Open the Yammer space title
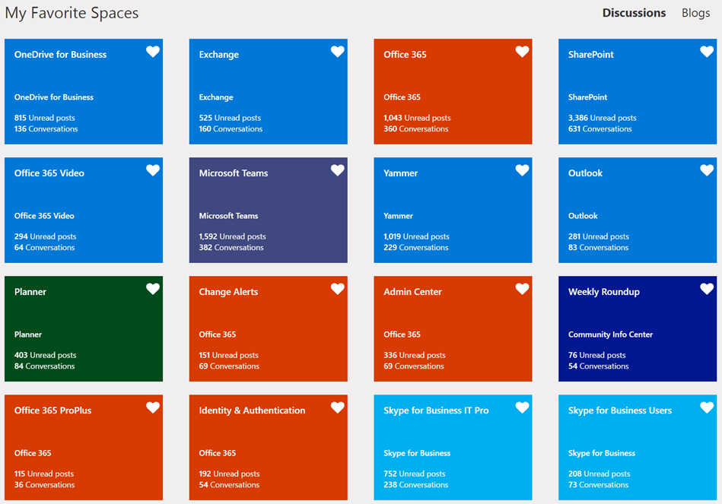Viewport: 722px width, 504px height. click(401, 173)
